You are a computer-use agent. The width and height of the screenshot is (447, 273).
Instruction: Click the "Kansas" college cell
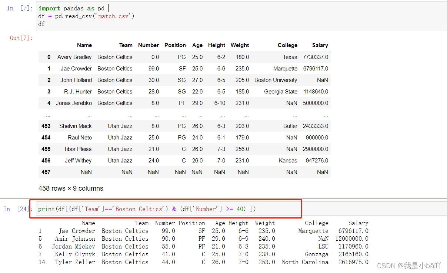[x=288, y=161]
